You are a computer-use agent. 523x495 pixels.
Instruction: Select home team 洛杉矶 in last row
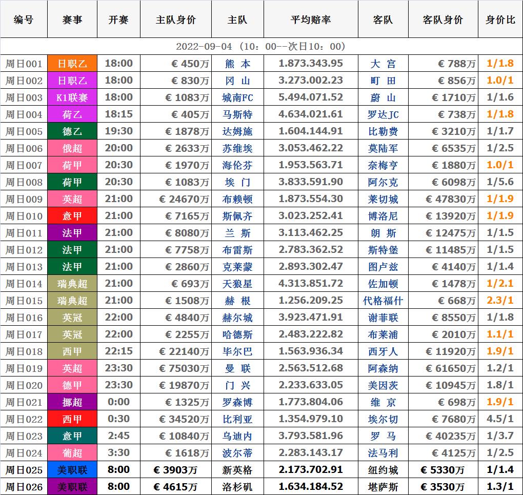[238, 486]
